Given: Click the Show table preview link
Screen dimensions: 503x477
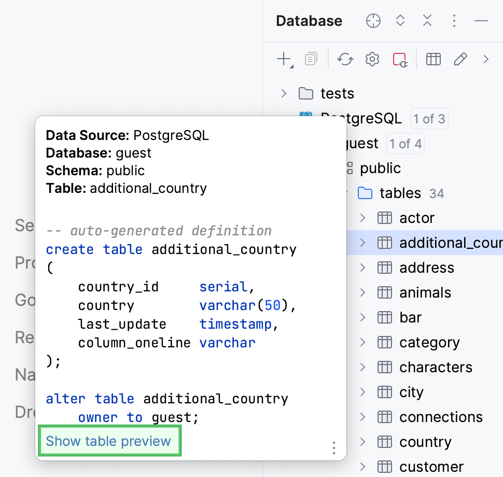Looking at the screenshot, I should [109, 441].
